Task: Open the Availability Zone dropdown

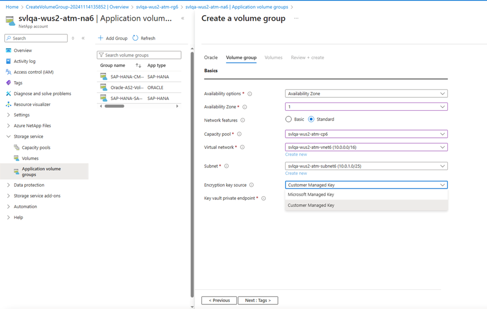Action: tap(366, 107)
